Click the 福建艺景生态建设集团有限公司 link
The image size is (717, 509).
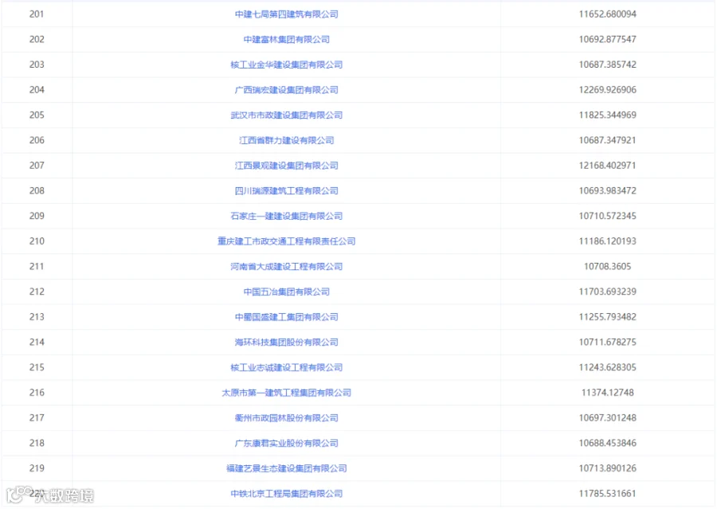286,468
